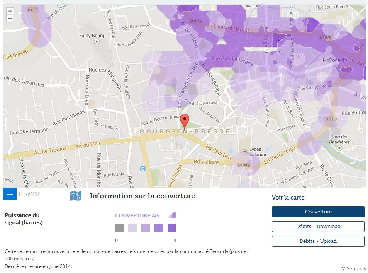Click the darkest purple four-bars swatch

[172, 228]
